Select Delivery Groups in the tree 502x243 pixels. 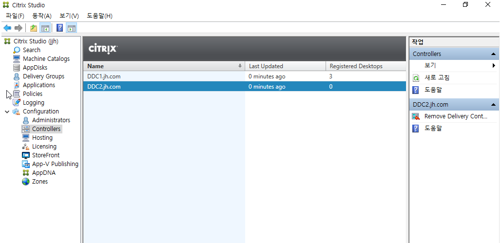(x=43, y=76)
